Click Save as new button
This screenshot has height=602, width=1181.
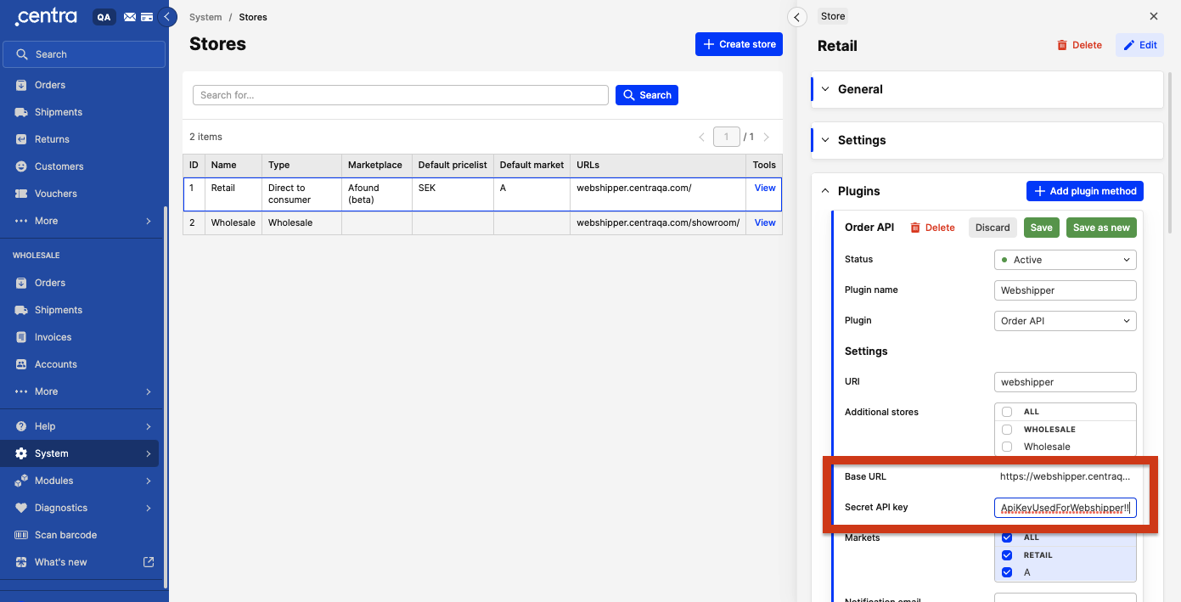pyautogui.click(x=1101, y=228)
